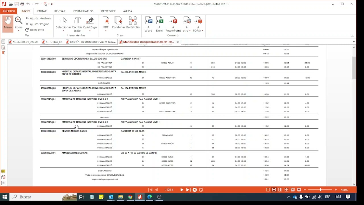Click the zoom in plus button
This screenshot has height=205, width=364.
[x=336, y=190]
